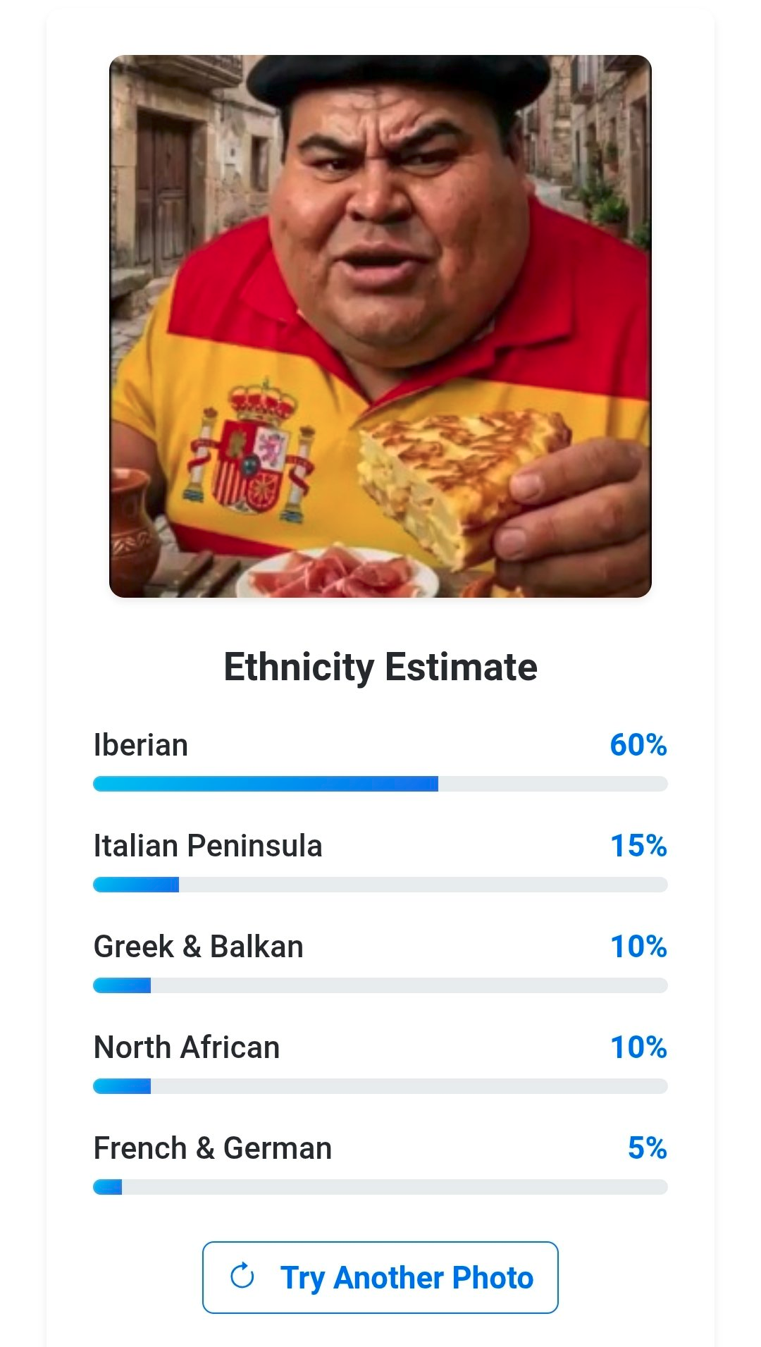The image size is (761, 1347).
Task: Click the 15% value for Italian Peninsula
Action: coord(638,846)
